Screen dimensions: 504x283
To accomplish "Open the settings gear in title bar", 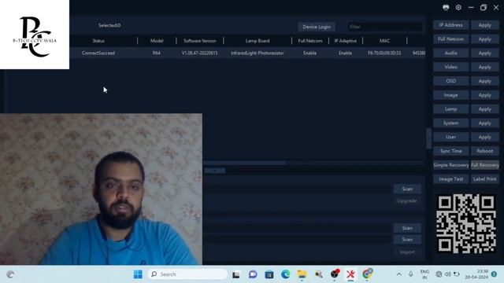I will [458, 7].
